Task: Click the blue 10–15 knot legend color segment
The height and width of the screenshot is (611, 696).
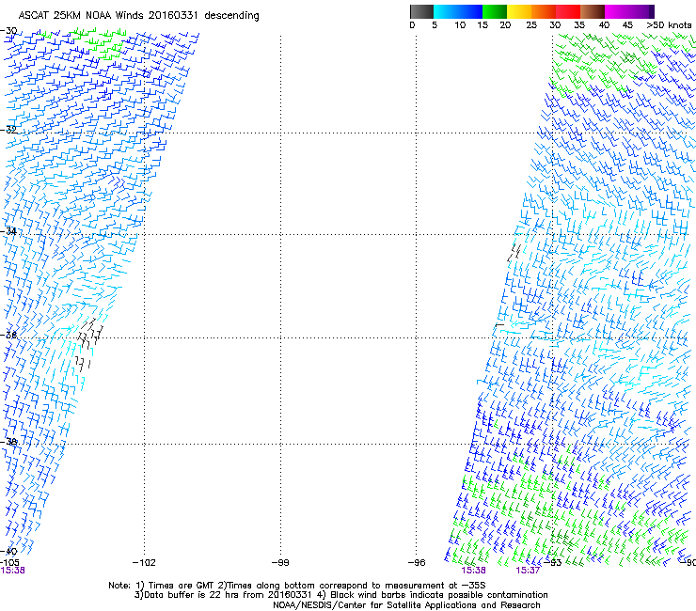Action: (470, 11)
